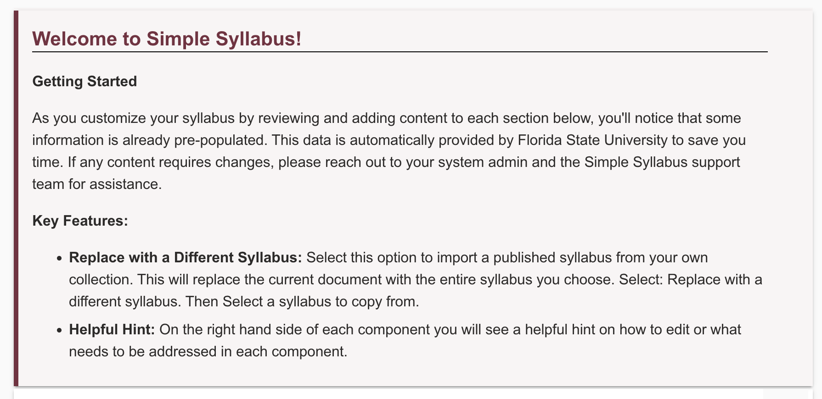
Task: Click the "Welcome to Simple Syllabus!" heading
Action: click(x=167, y=39)
